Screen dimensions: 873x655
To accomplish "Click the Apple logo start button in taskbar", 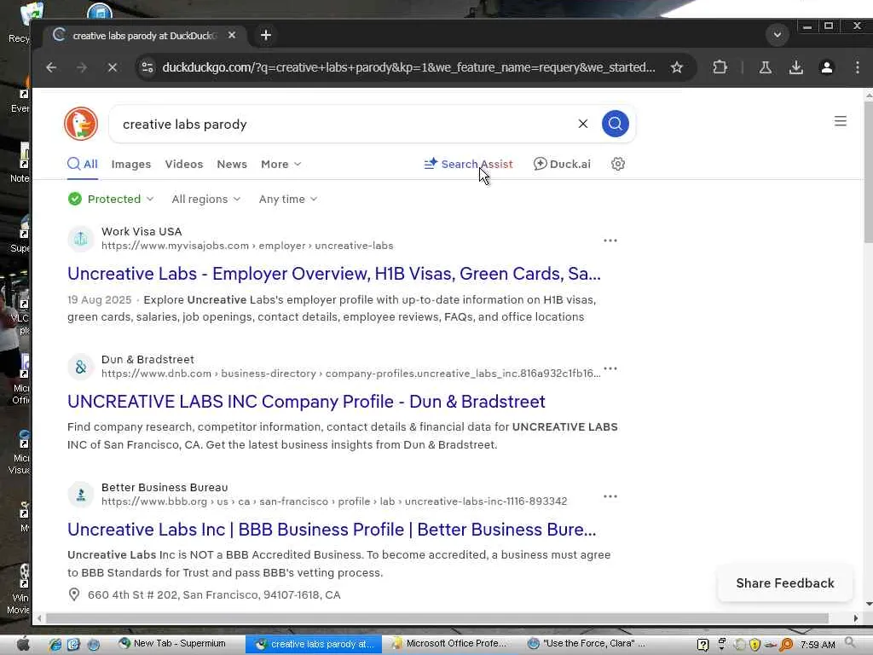I will [23, 644].
